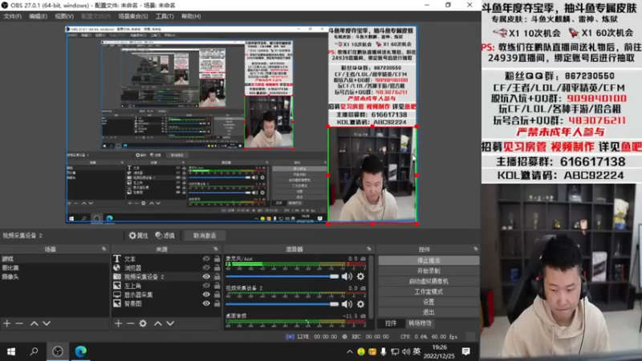The width and height of the screenshot is (642, 361).
Task: Toggle the lock on the 视频采集设备 2 source
Action: pos(217,277)
